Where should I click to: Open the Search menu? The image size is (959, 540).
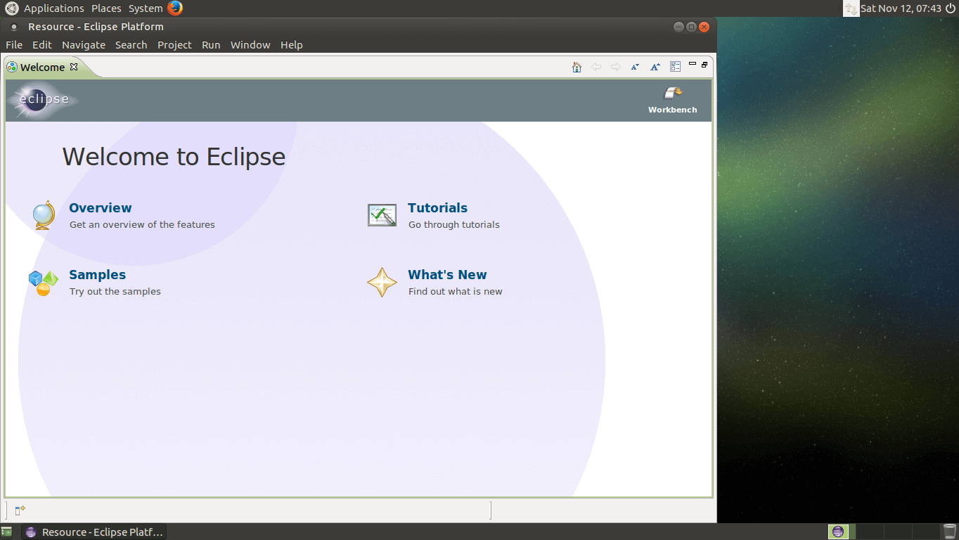tap(131, 45)
